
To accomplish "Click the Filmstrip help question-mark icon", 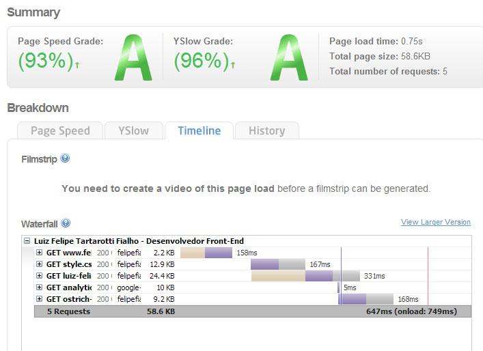I will coord(65,158).
